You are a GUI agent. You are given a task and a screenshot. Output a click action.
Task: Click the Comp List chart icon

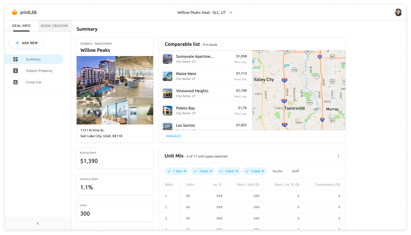click(15, 82)
